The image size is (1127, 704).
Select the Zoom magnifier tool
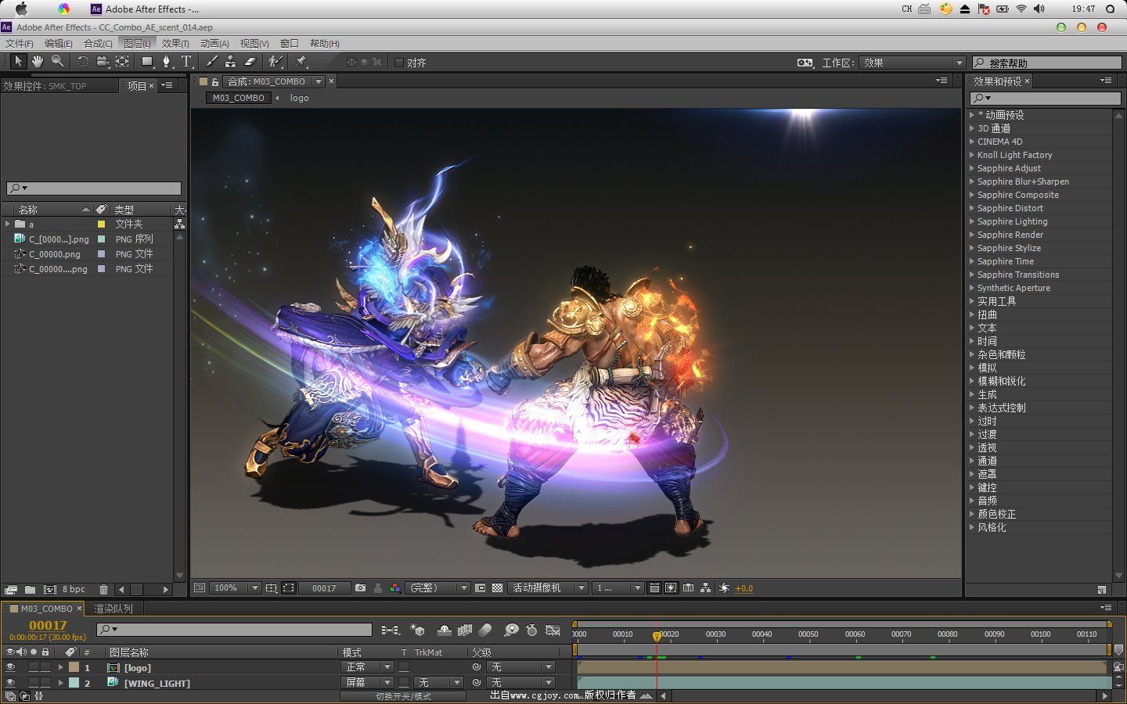click(x=57, y=62)
